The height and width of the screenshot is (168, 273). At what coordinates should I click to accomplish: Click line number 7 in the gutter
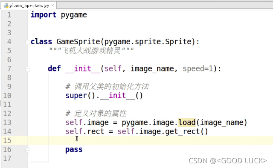tap(9, 69)
